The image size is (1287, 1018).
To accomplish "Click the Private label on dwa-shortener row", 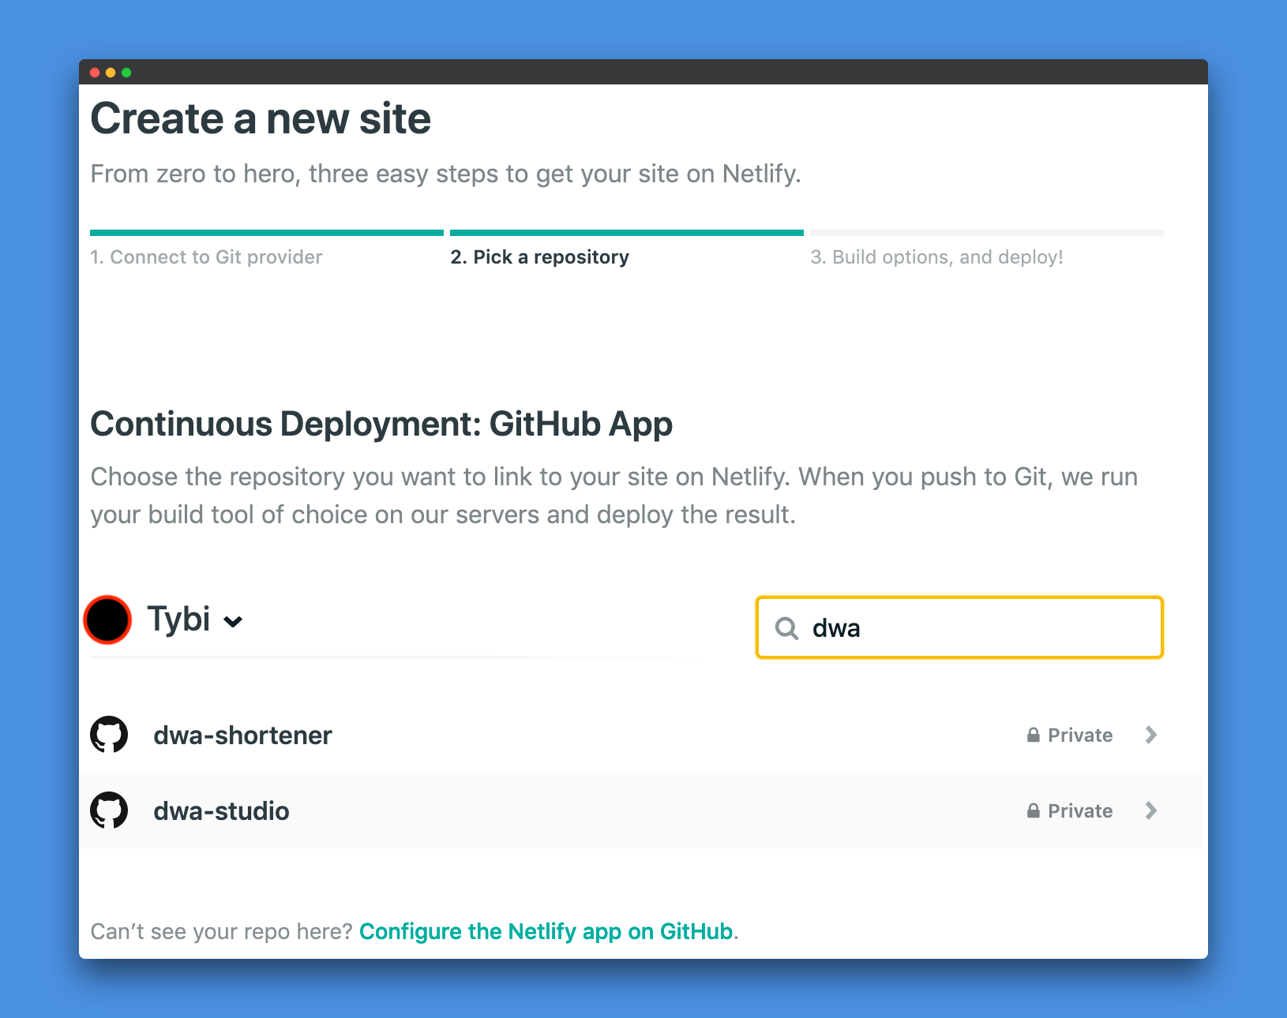I will [1080, 735].
